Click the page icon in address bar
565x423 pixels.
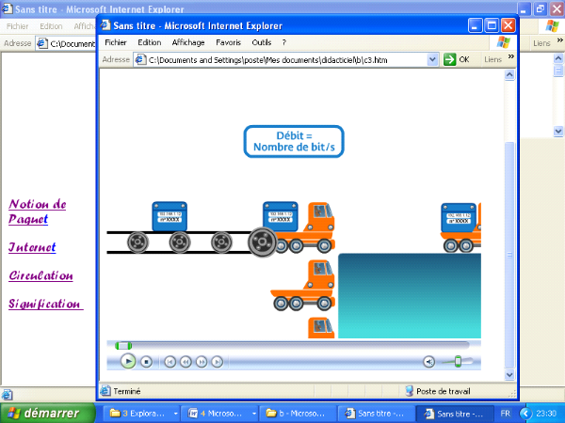(140, 60)
